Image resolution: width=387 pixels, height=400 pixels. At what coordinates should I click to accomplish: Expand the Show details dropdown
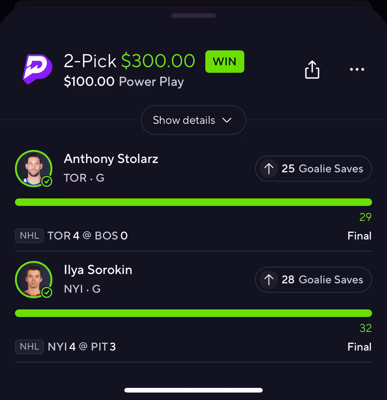tap(193, 120)
